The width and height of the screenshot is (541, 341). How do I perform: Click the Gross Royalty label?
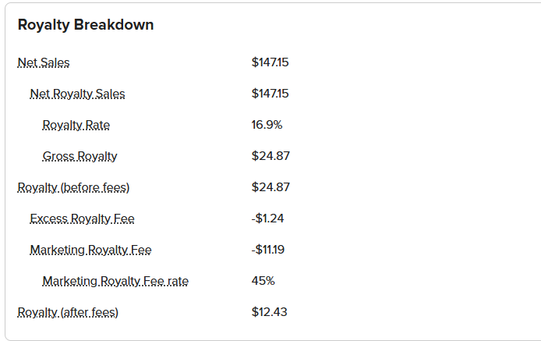click(80, 156)
